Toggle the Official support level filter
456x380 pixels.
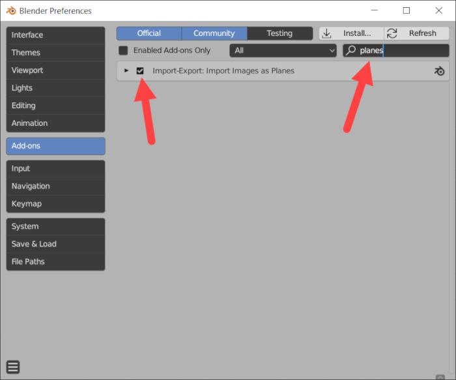(149, 33)
